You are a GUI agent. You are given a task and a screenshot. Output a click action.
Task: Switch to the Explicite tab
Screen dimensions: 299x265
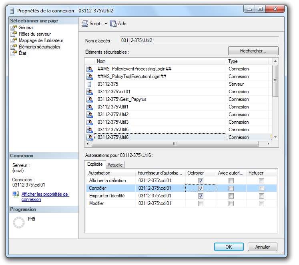(95, 165)
